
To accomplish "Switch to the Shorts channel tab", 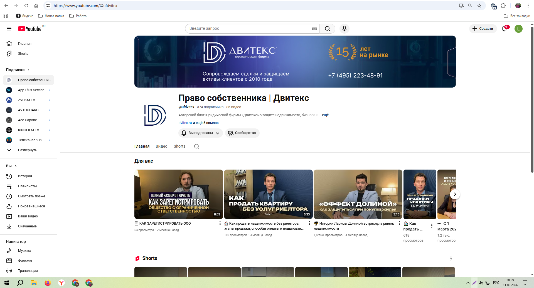I will click(179, 147).
